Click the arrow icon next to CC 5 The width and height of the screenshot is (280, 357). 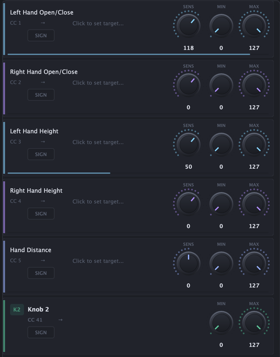click(x=43, y=261)
